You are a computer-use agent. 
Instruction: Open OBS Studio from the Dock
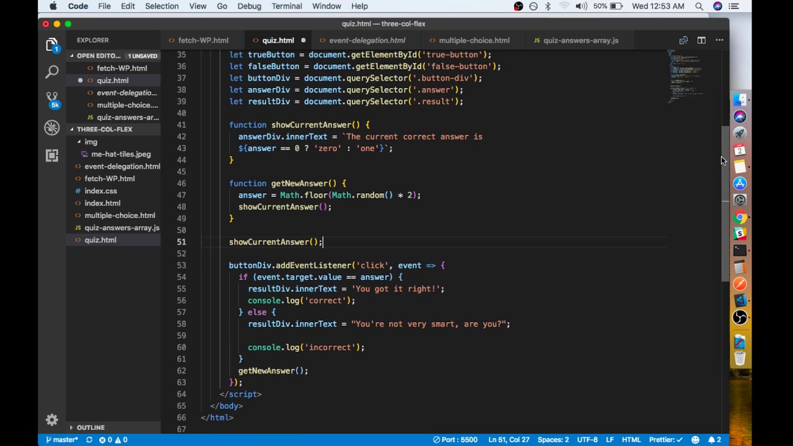(x=740, y=317)
